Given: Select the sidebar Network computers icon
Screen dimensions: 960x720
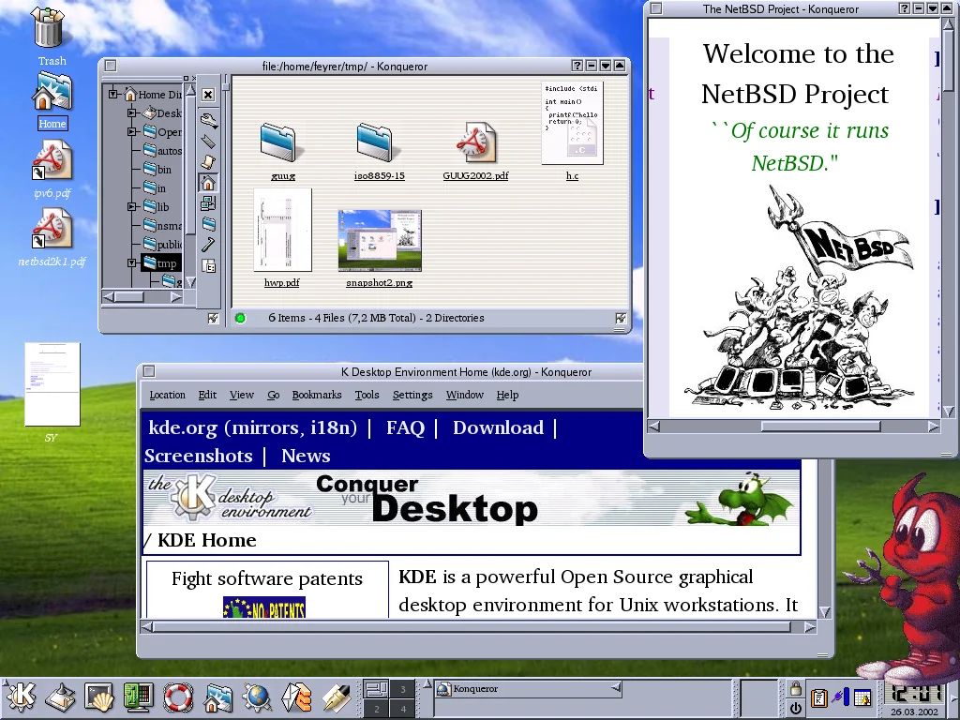Looking at the screenshot, I should point(208,202).
